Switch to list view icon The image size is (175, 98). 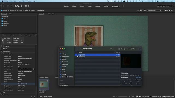pyautogui.click(x=143, y=96)
